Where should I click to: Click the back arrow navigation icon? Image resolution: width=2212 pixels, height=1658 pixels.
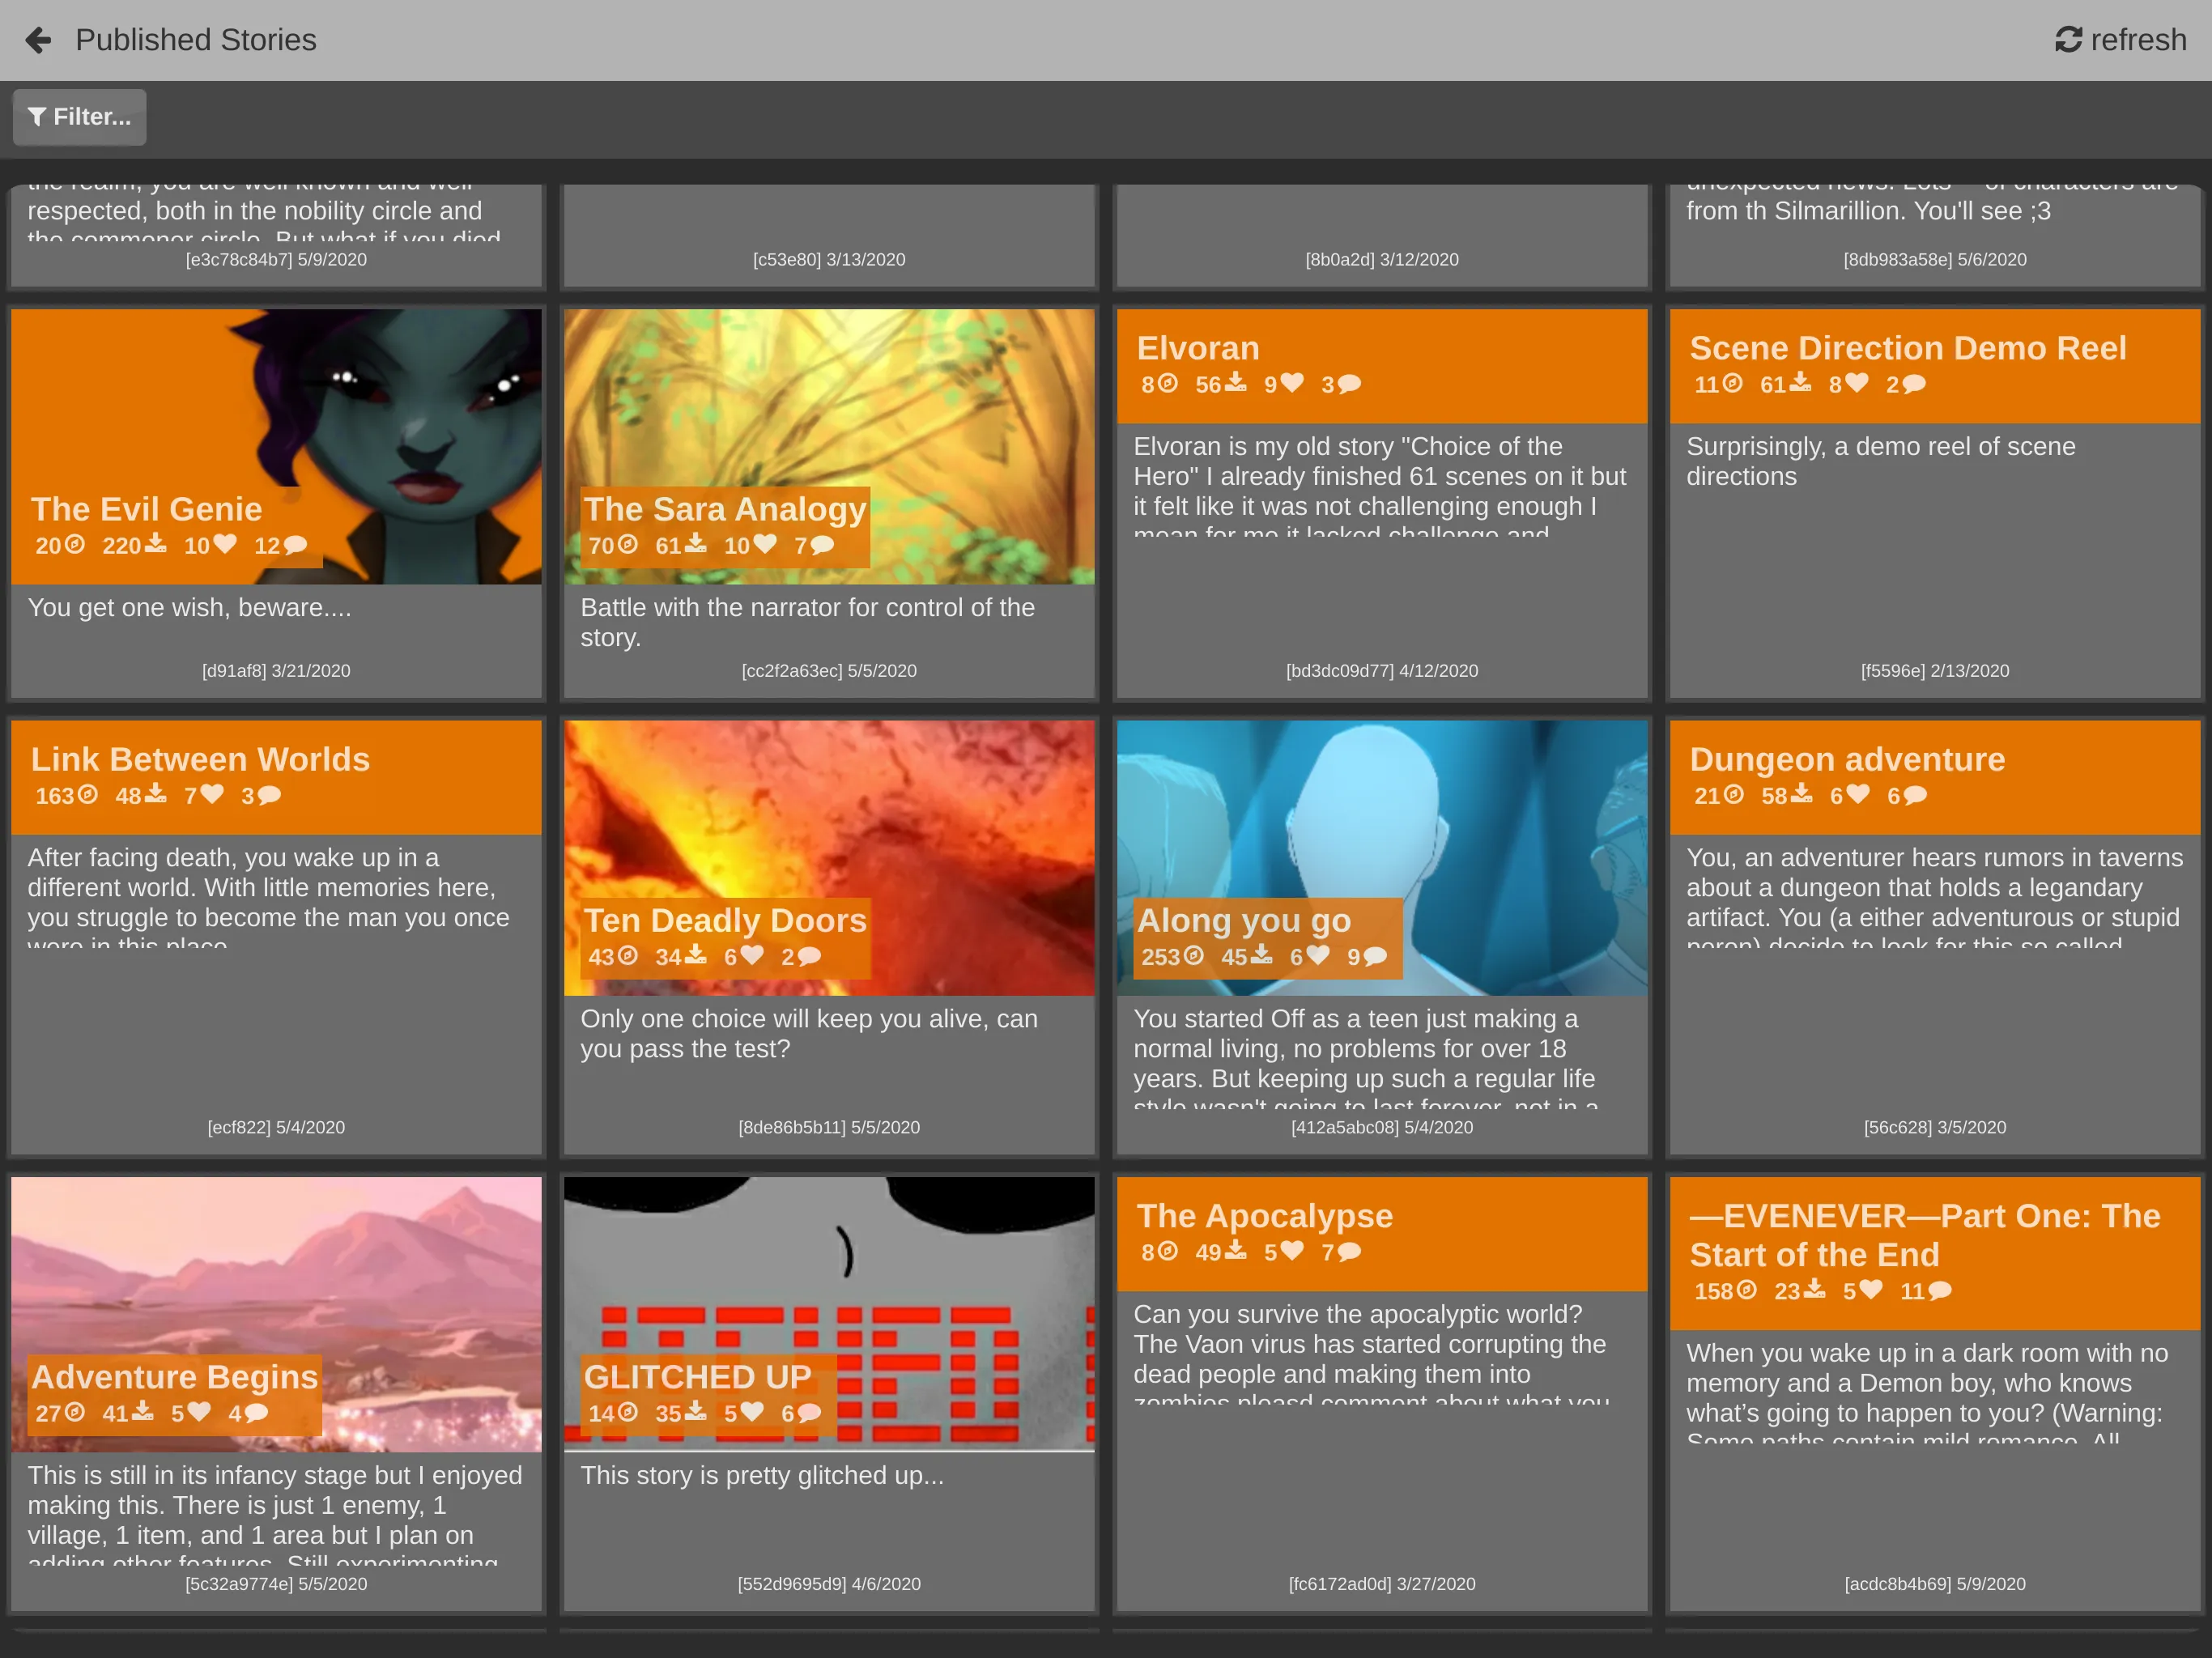pos(38,40)
